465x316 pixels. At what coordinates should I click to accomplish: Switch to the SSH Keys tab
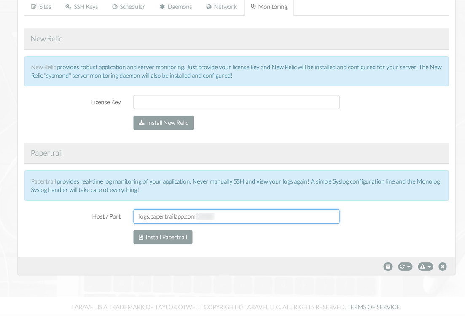[81, 7]
